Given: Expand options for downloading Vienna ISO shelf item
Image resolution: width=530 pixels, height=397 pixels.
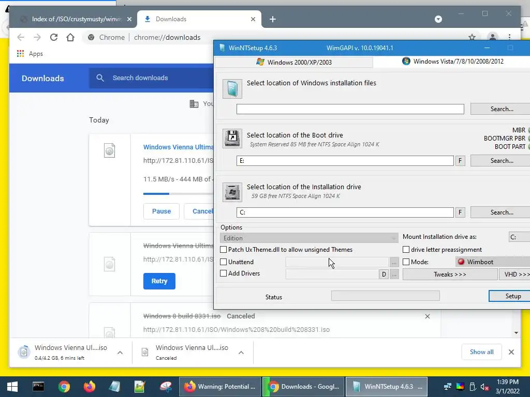Looking at the screenshot, I should tap(120, 353).
